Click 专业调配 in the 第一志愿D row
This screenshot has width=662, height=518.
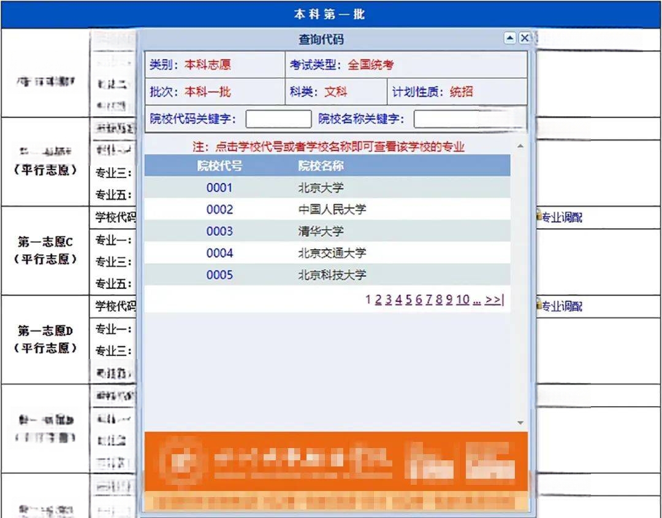pyautogui.click(x=561, y=306)
